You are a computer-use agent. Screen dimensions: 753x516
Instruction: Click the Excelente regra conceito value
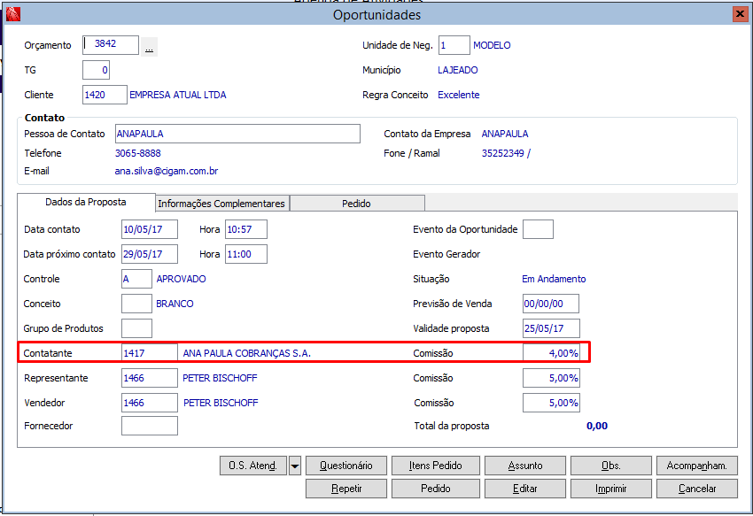coord(459,95)
